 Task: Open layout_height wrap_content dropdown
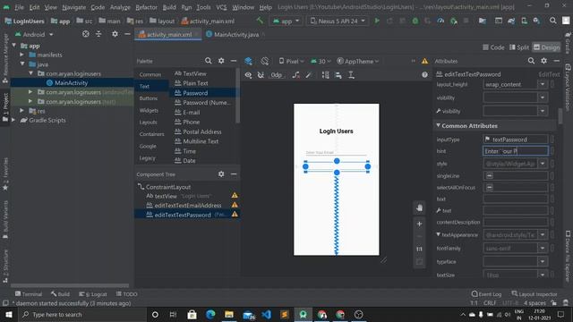543,84
